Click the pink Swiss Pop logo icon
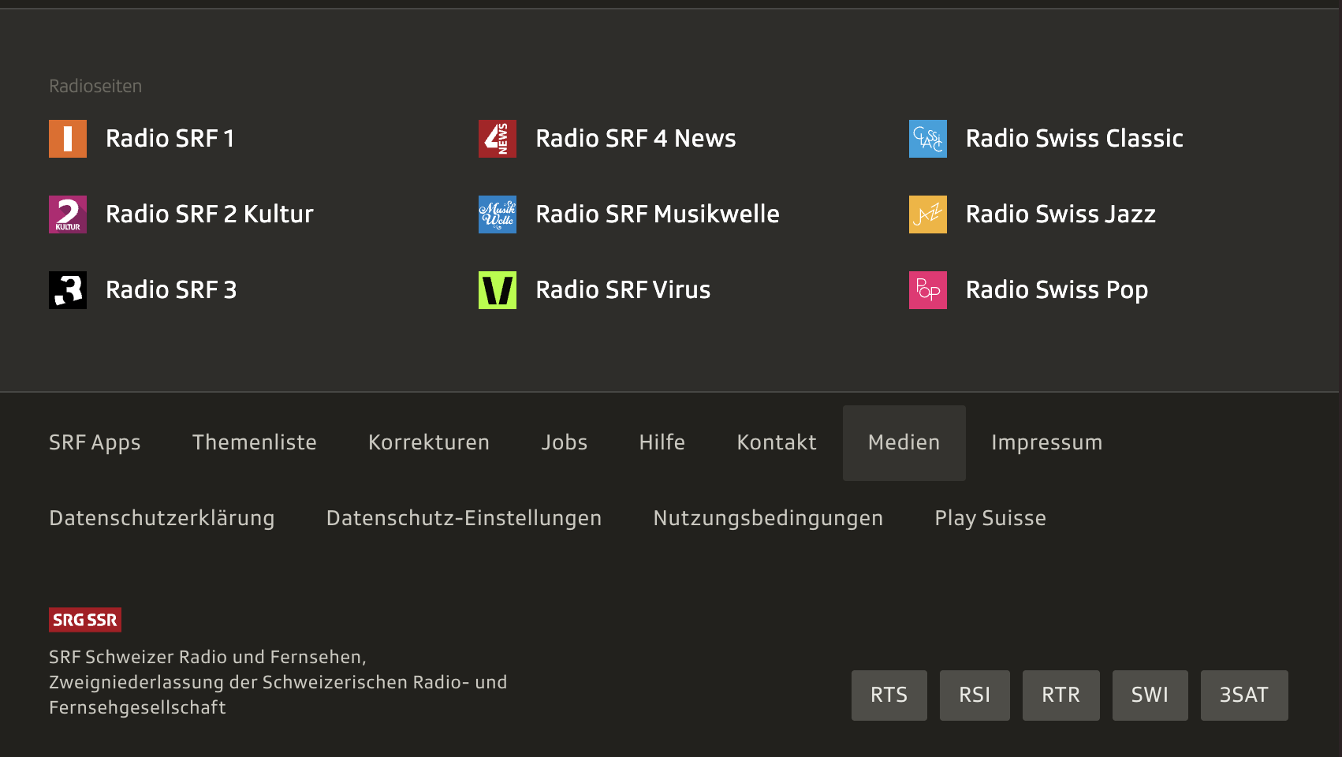1342x757 pixels. [x=928, y=290]
